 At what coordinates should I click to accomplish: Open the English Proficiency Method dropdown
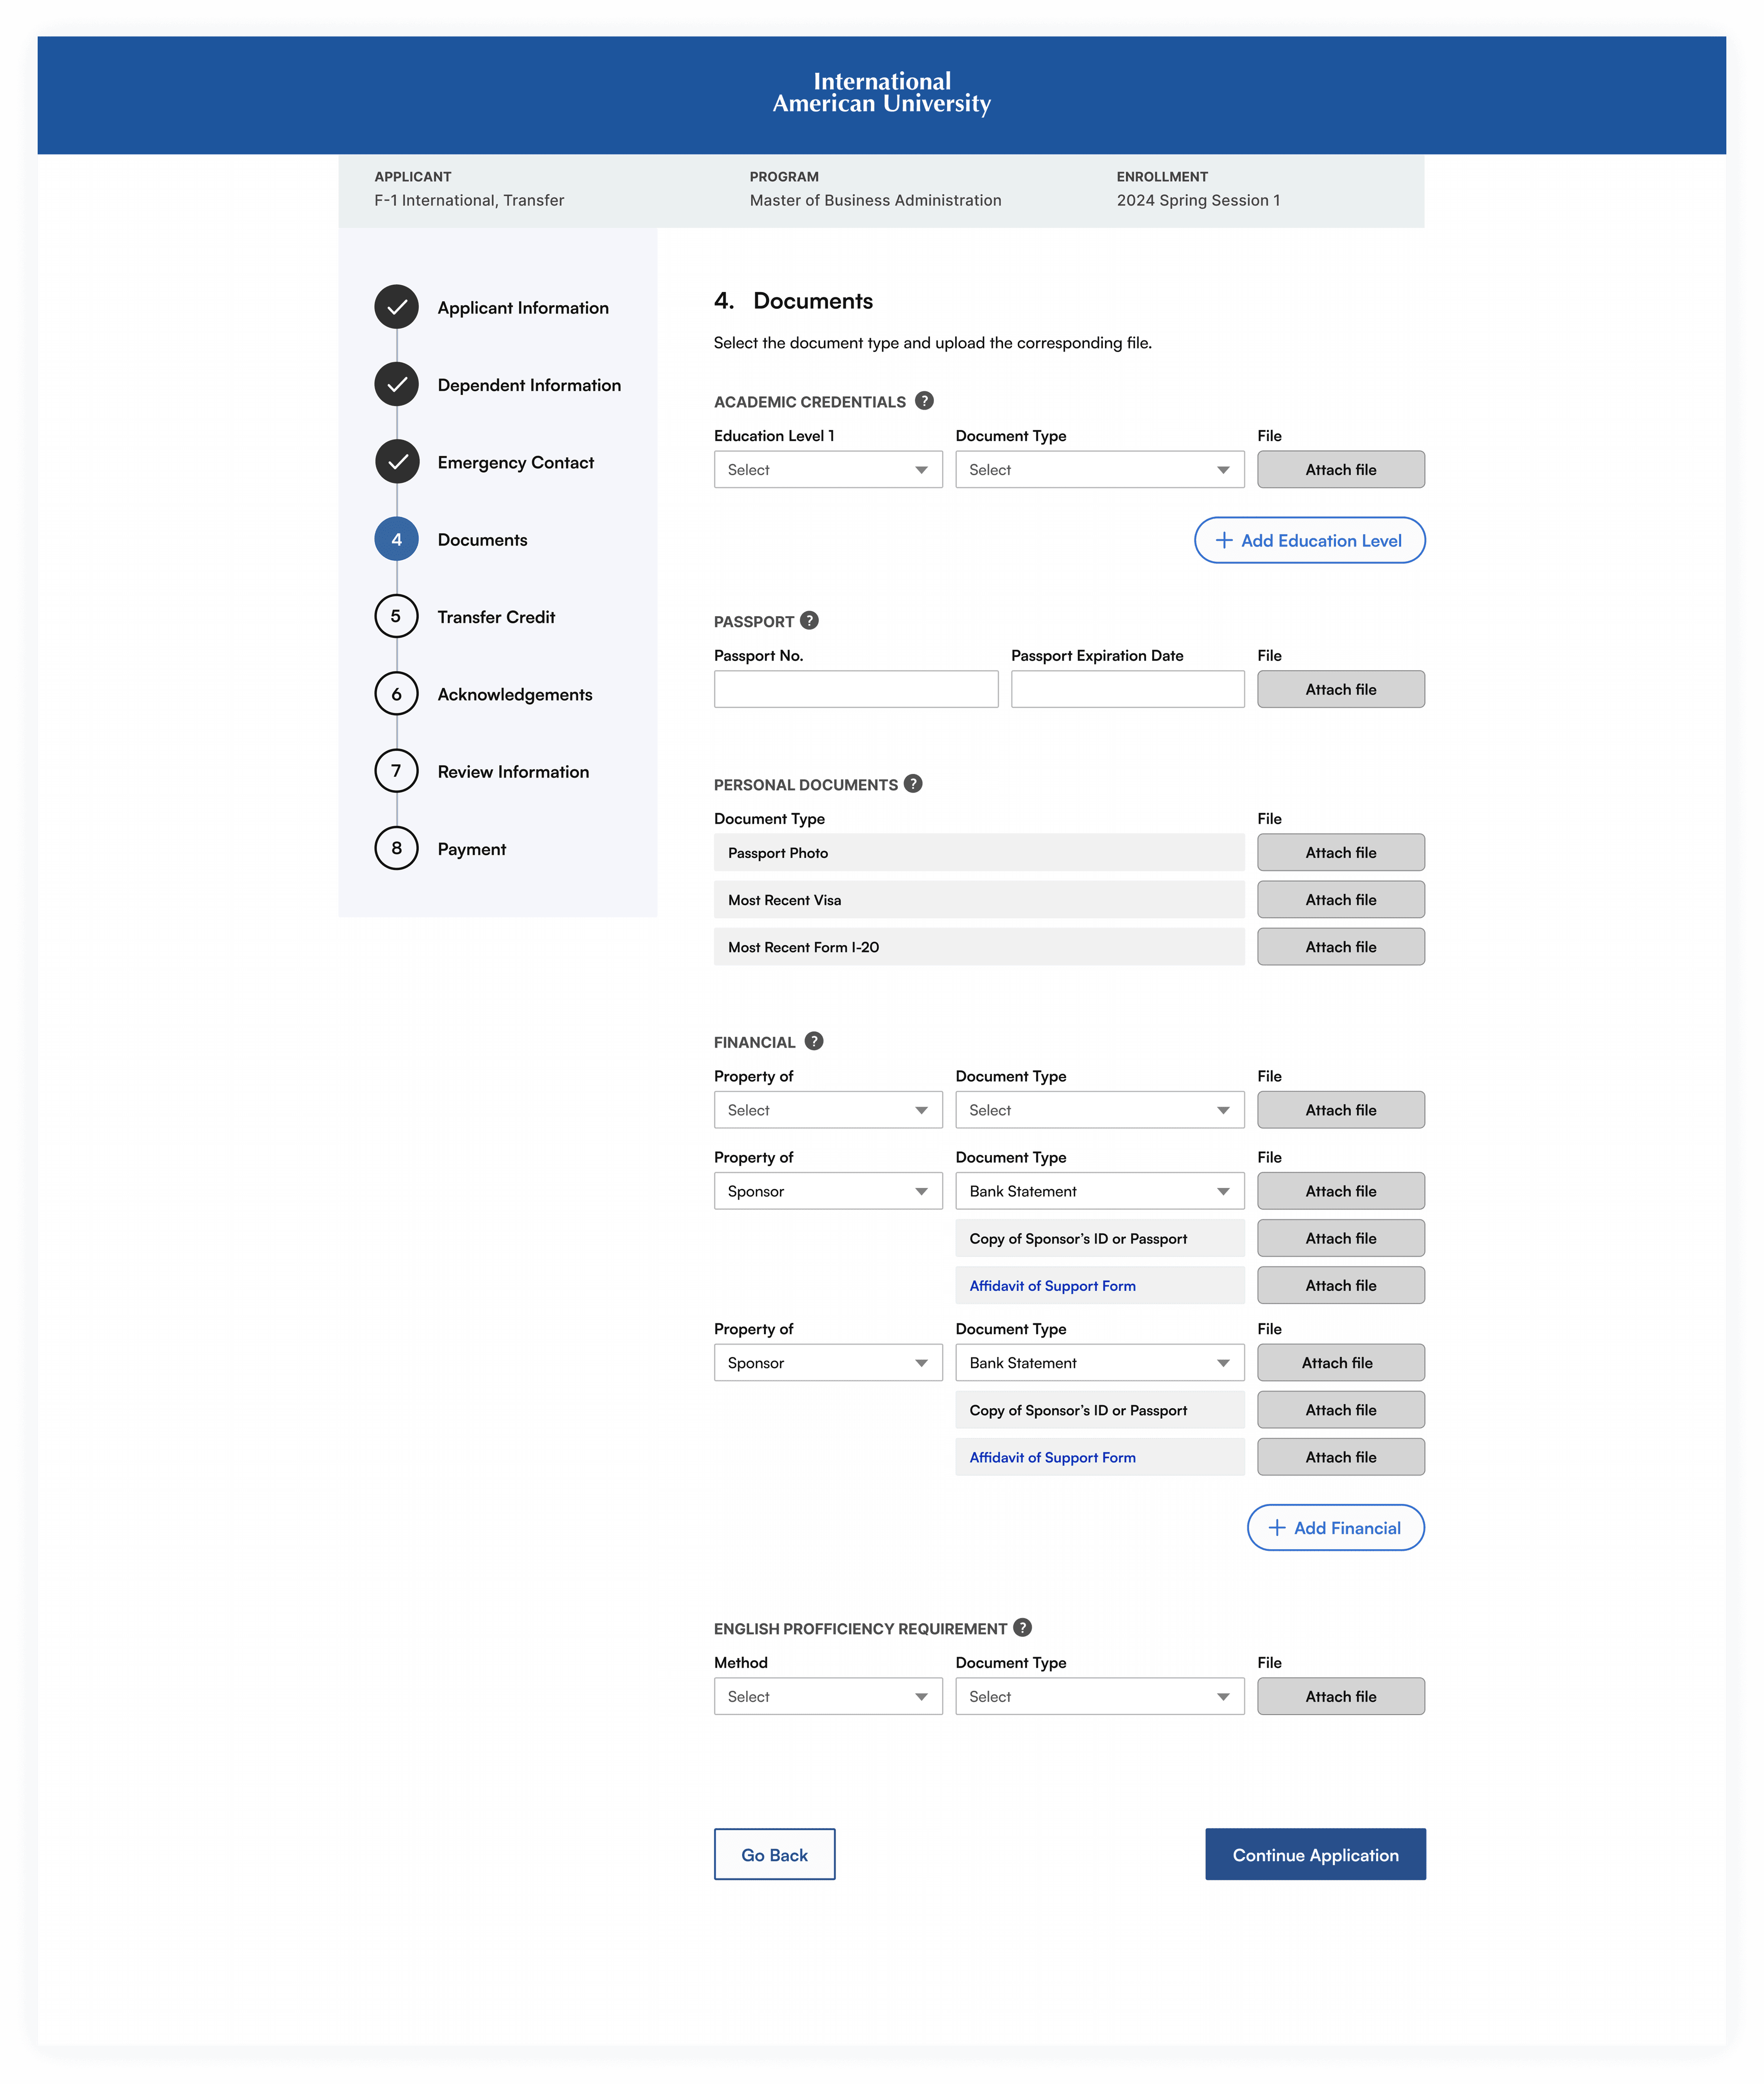(828, 1696)
